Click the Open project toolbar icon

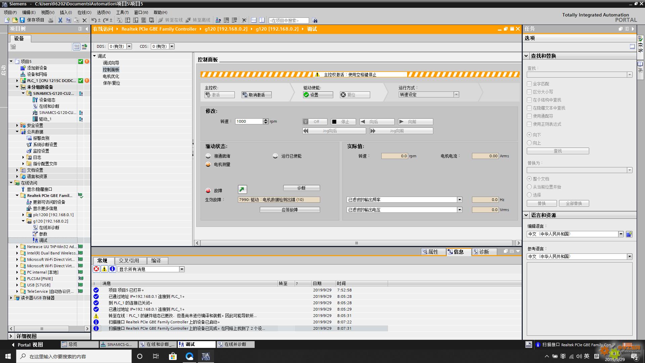pyautogui.click(x=15, y=20)
